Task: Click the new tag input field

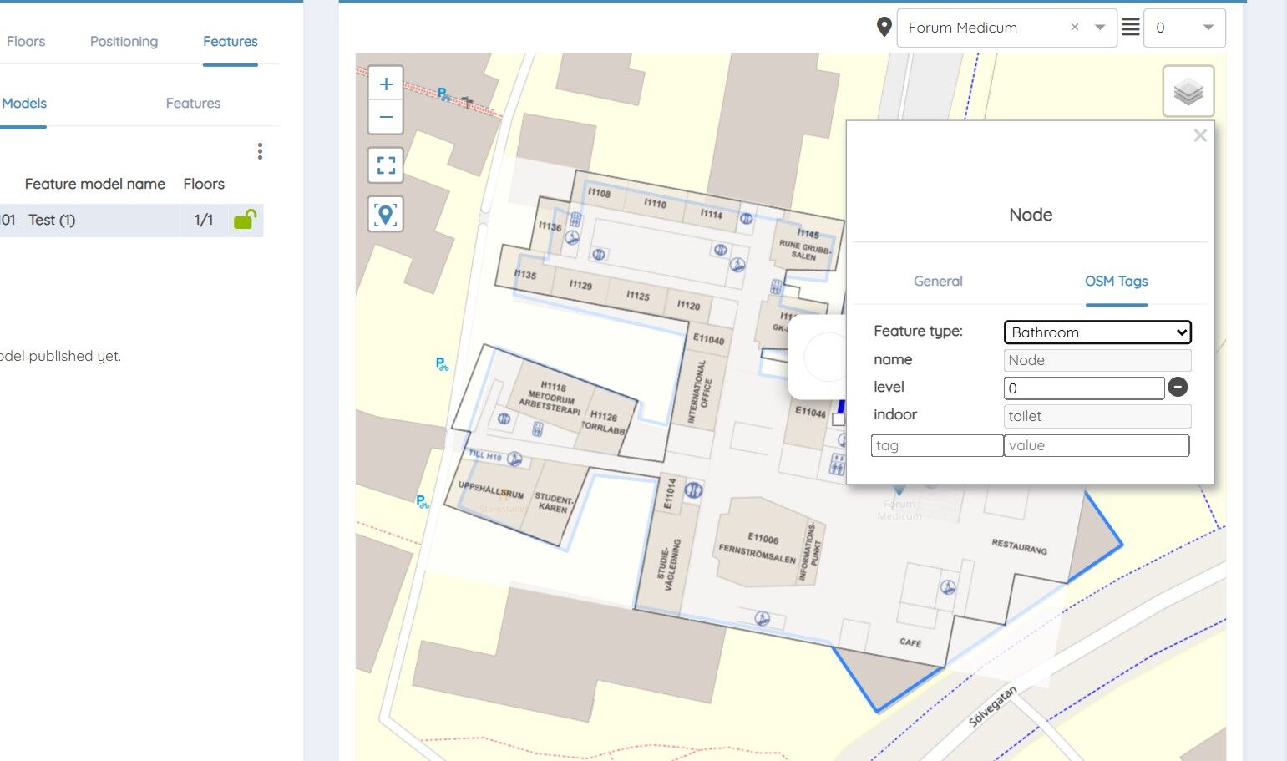Action: tap(937, 445)
